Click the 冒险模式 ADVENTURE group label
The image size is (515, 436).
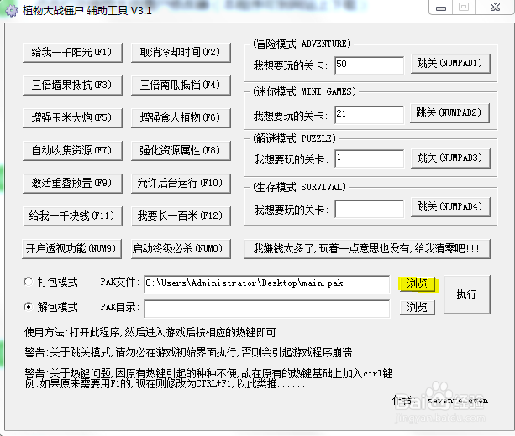coord(302,44)
